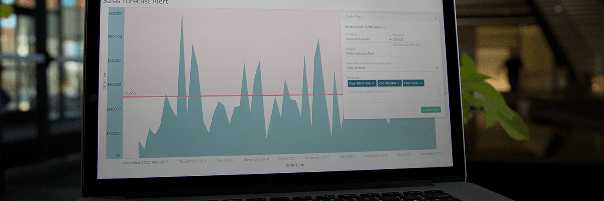
Task: Open the Condition dropdown 'Above or equal to'
Action: [x=368, y=39]
